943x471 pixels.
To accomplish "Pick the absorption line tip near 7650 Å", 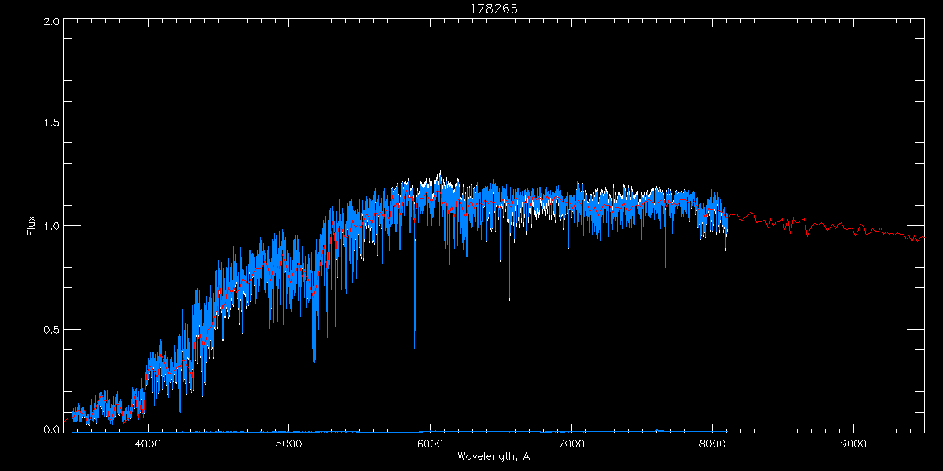I will point(665,267).
